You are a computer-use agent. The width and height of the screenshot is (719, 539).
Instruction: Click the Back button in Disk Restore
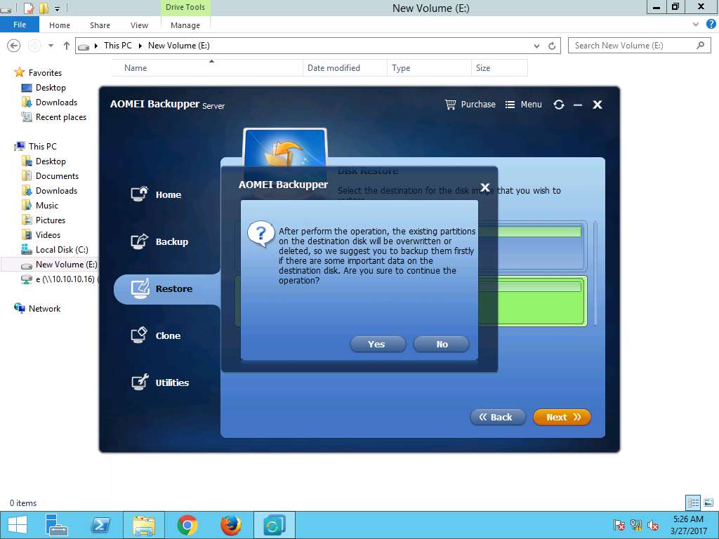coord(498,417)
